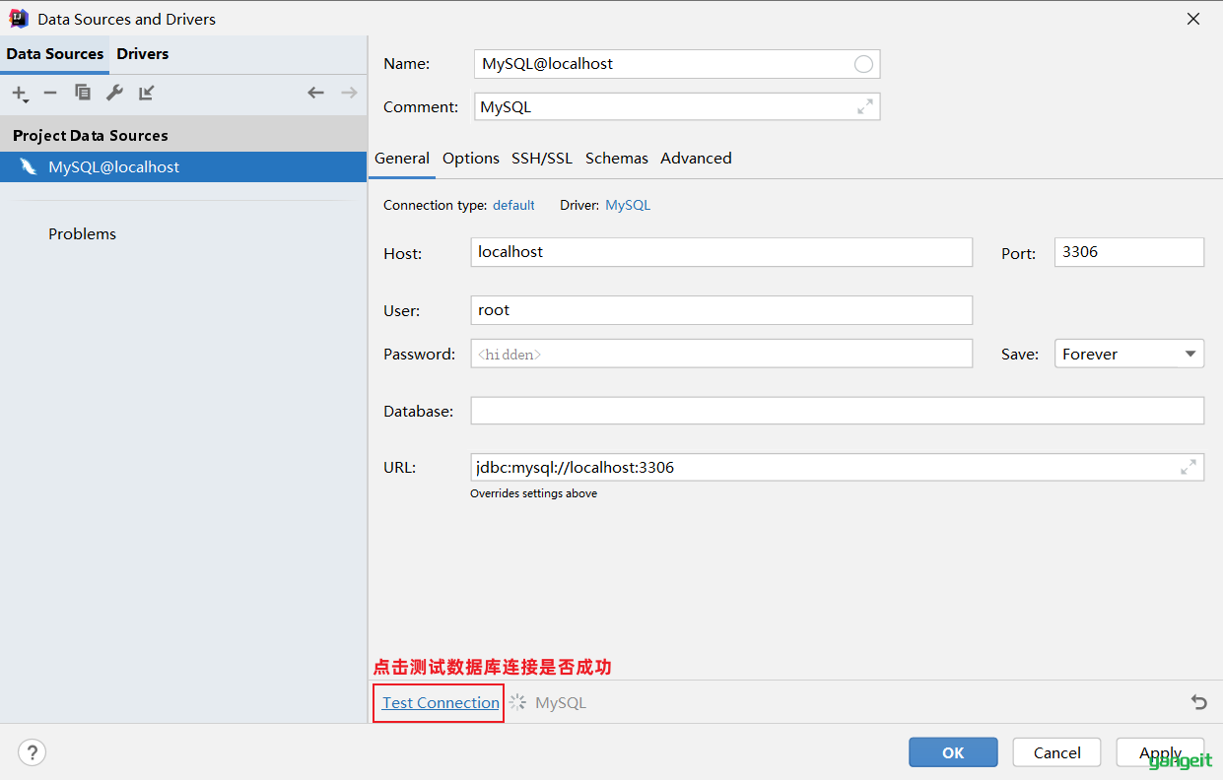Open the Advanced tab

pyautogui.click(x=696, y=158)
